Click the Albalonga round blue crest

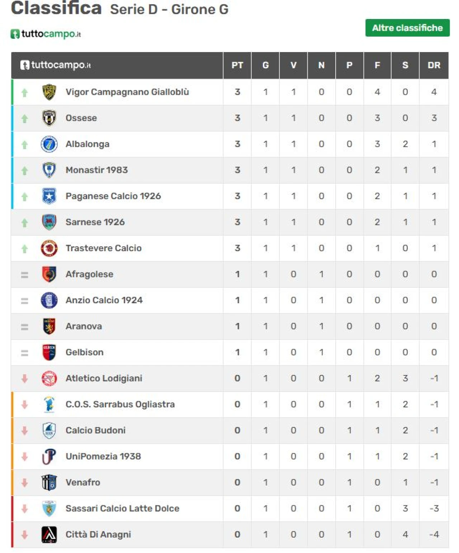[x=49, y=144]
